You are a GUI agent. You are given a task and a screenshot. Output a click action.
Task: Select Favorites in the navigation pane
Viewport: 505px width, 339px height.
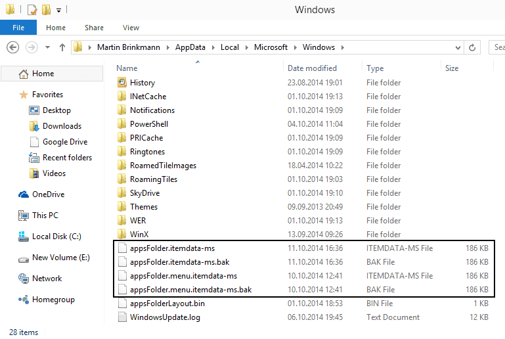[47, 95]
